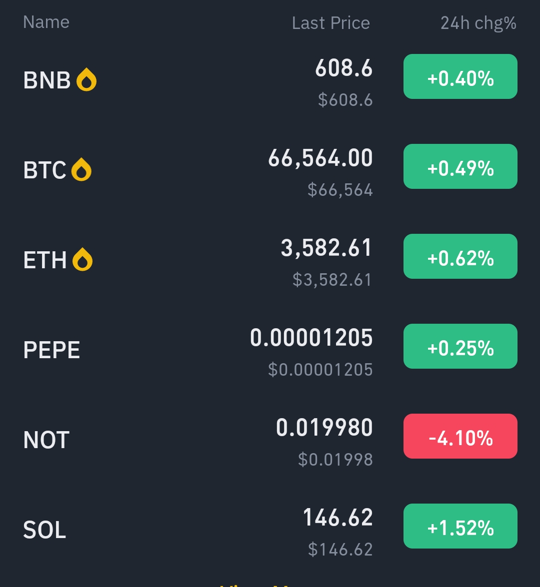Image resolution: width=540 pixels, height=587 pixels.
Task: Tap the flame icon next to BTC
Action: 81,170
